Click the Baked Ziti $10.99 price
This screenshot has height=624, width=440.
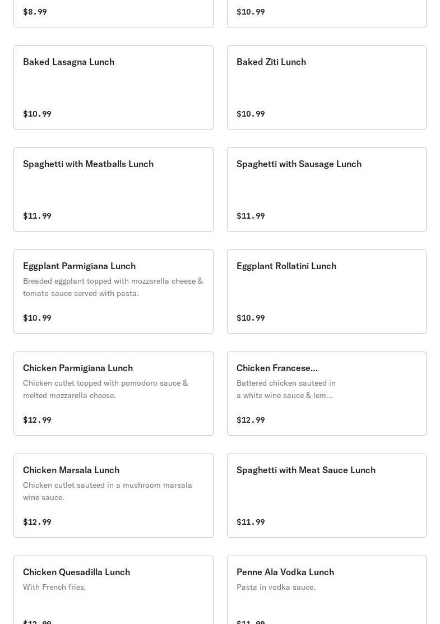tap(251, 114)
